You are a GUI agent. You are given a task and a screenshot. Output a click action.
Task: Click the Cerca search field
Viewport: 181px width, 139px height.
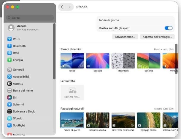(x=30, y=18)
